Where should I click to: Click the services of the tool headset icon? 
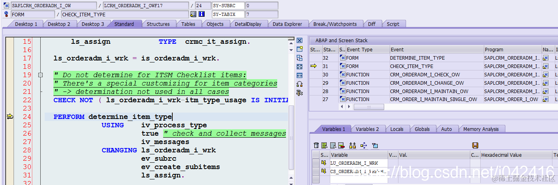300,84
